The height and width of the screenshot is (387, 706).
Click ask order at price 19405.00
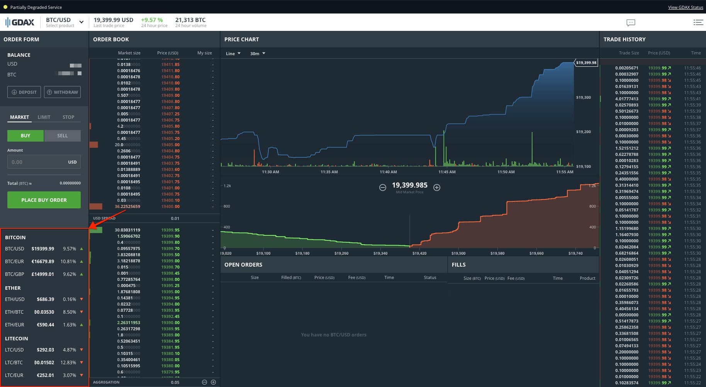tap(154, 145)
